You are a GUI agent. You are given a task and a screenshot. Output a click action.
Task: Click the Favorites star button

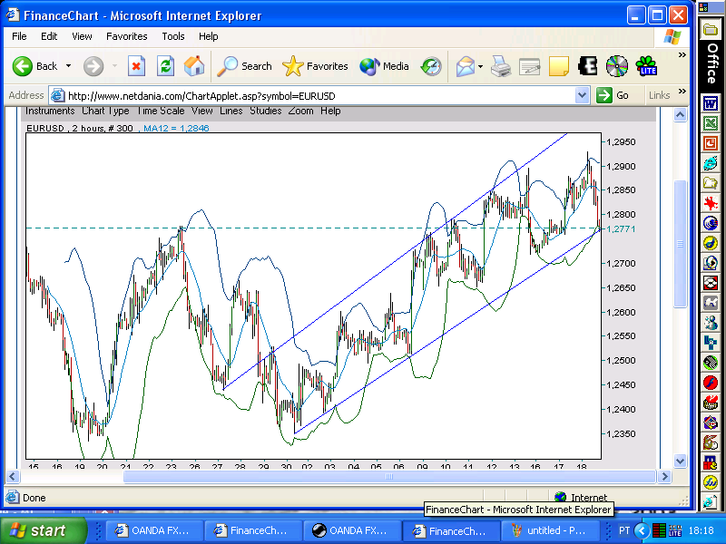[315, 66]
